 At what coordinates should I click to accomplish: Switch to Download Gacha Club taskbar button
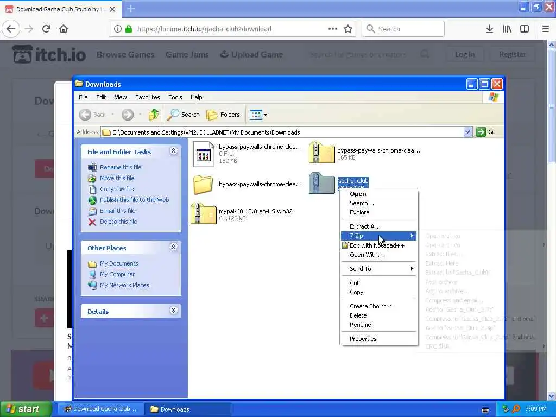coord(100,409)
